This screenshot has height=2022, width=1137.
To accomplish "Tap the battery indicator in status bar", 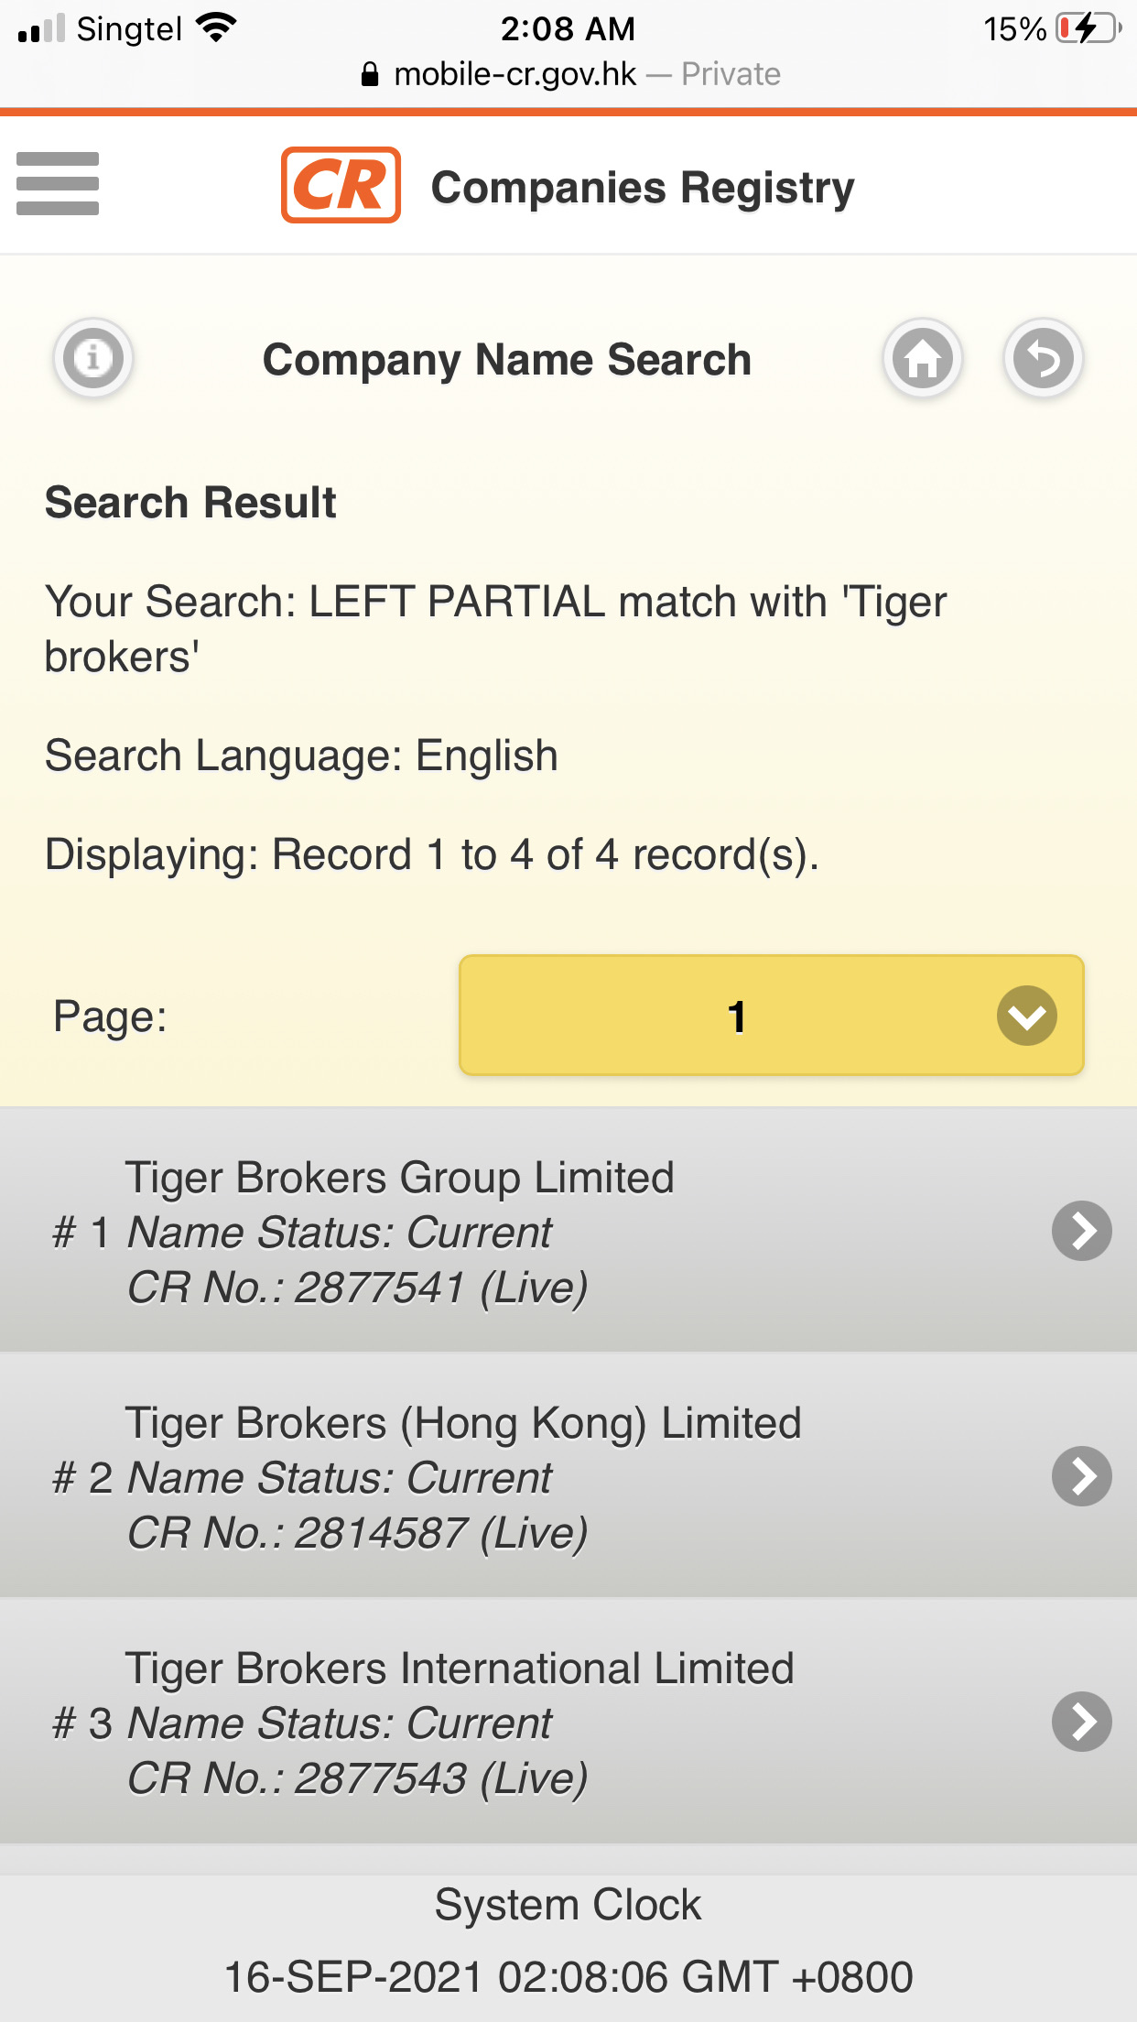I will (1088, 28).
